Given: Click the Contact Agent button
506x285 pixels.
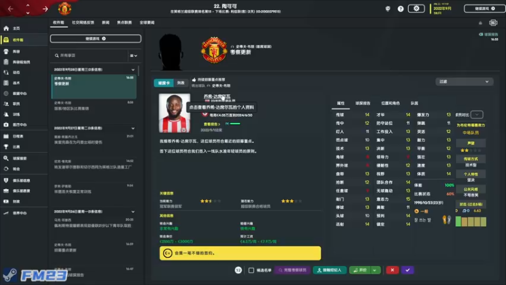Looking at the screenshot, I should (330, 270).
